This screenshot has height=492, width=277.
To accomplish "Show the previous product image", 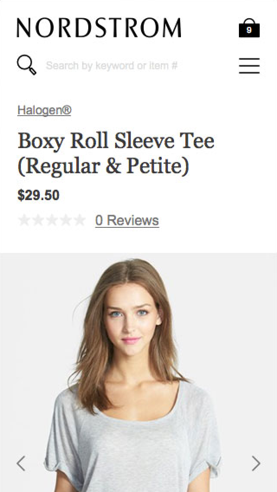I will (21, 463).
